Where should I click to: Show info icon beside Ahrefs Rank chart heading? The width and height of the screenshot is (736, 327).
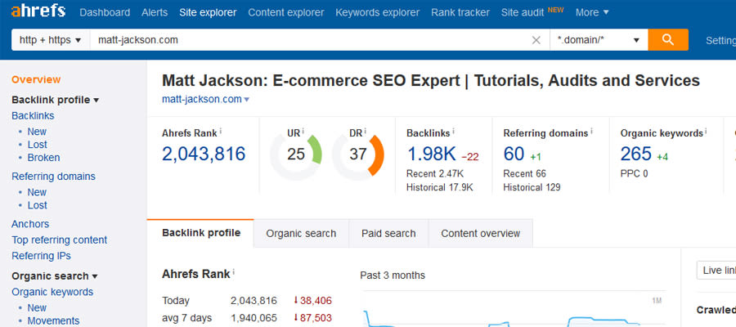(x=234, y=272)
